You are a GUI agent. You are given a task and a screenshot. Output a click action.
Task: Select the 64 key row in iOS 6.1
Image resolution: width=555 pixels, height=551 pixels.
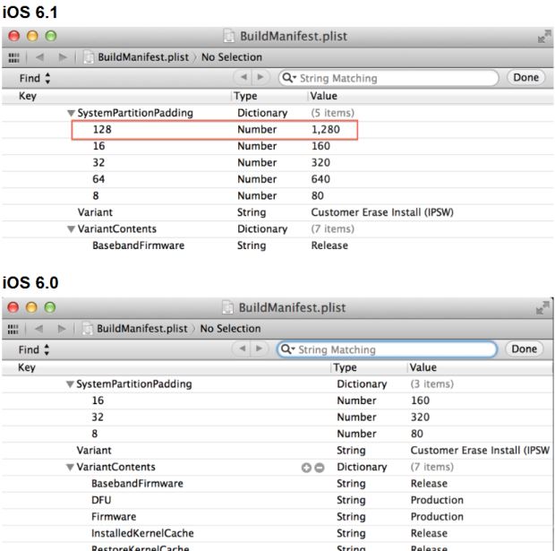(277, 179)
